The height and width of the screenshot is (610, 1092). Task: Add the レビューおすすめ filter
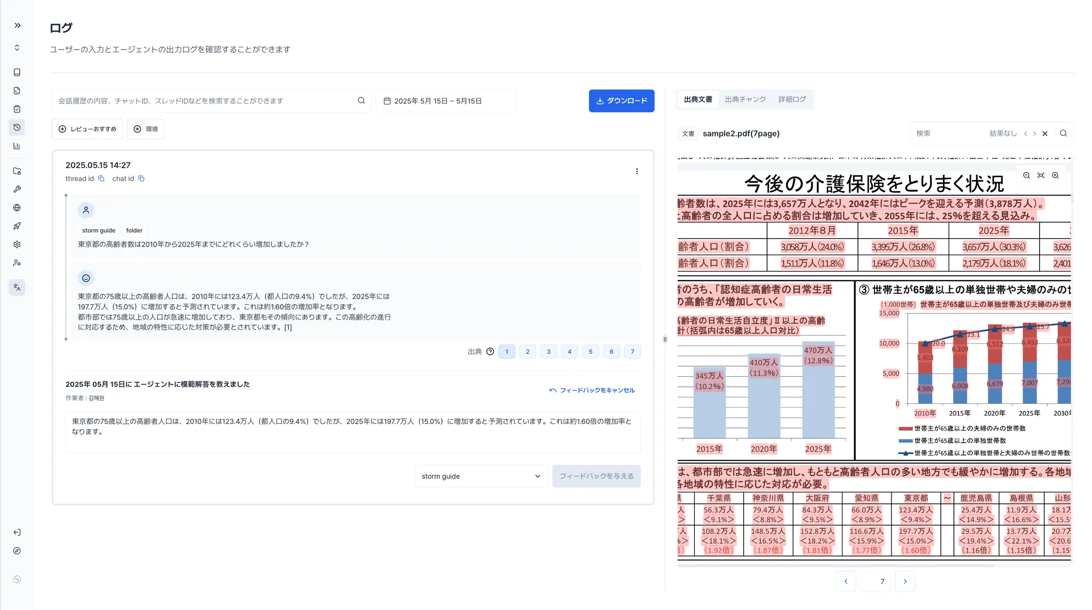87,129
